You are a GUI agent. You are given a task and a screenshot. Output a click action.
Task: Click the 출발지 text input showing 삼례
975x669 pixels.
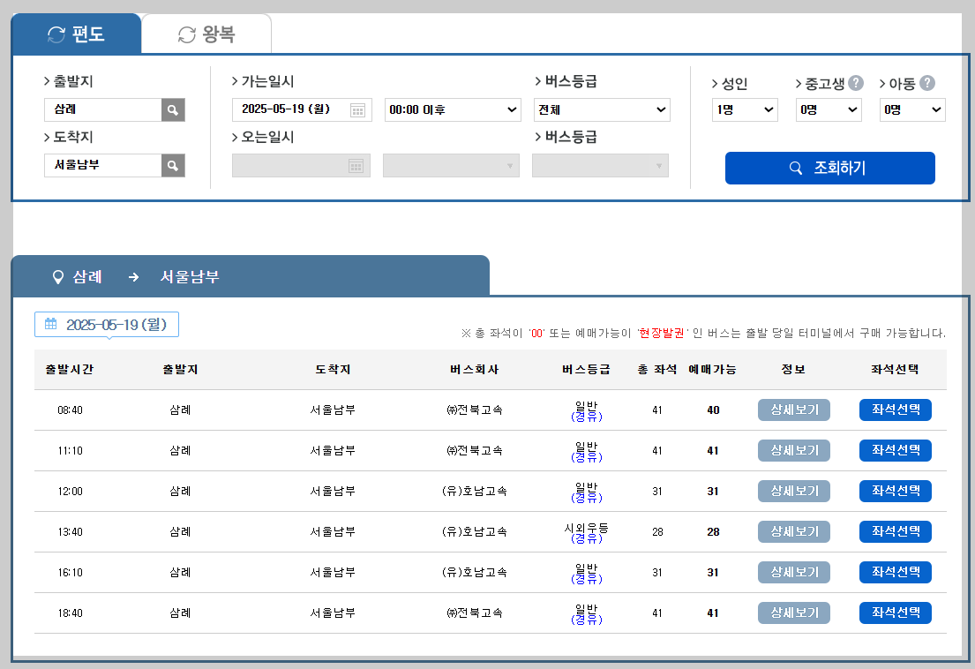101,109
